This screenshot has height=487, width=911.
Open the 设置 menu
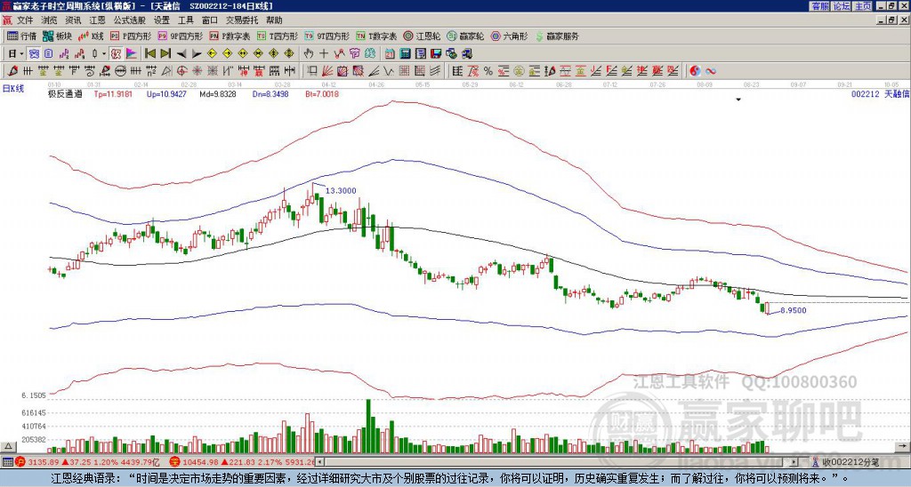162,20
